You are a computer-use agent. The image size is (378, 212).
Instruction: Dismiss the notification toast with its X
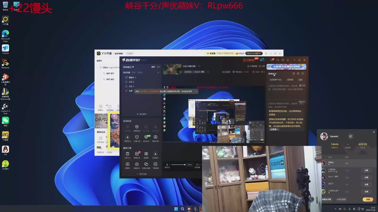coord(196,91)
